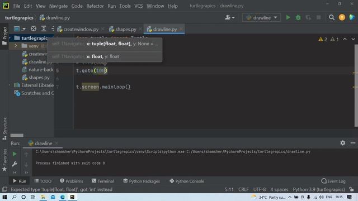Open the File menu
The width and height of the screenshot is (358, 201).
[16, 6]
